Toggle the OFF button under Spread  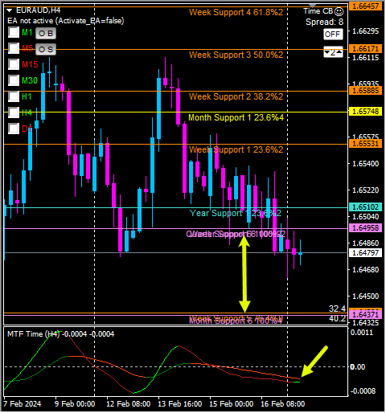tap(333, 35)
